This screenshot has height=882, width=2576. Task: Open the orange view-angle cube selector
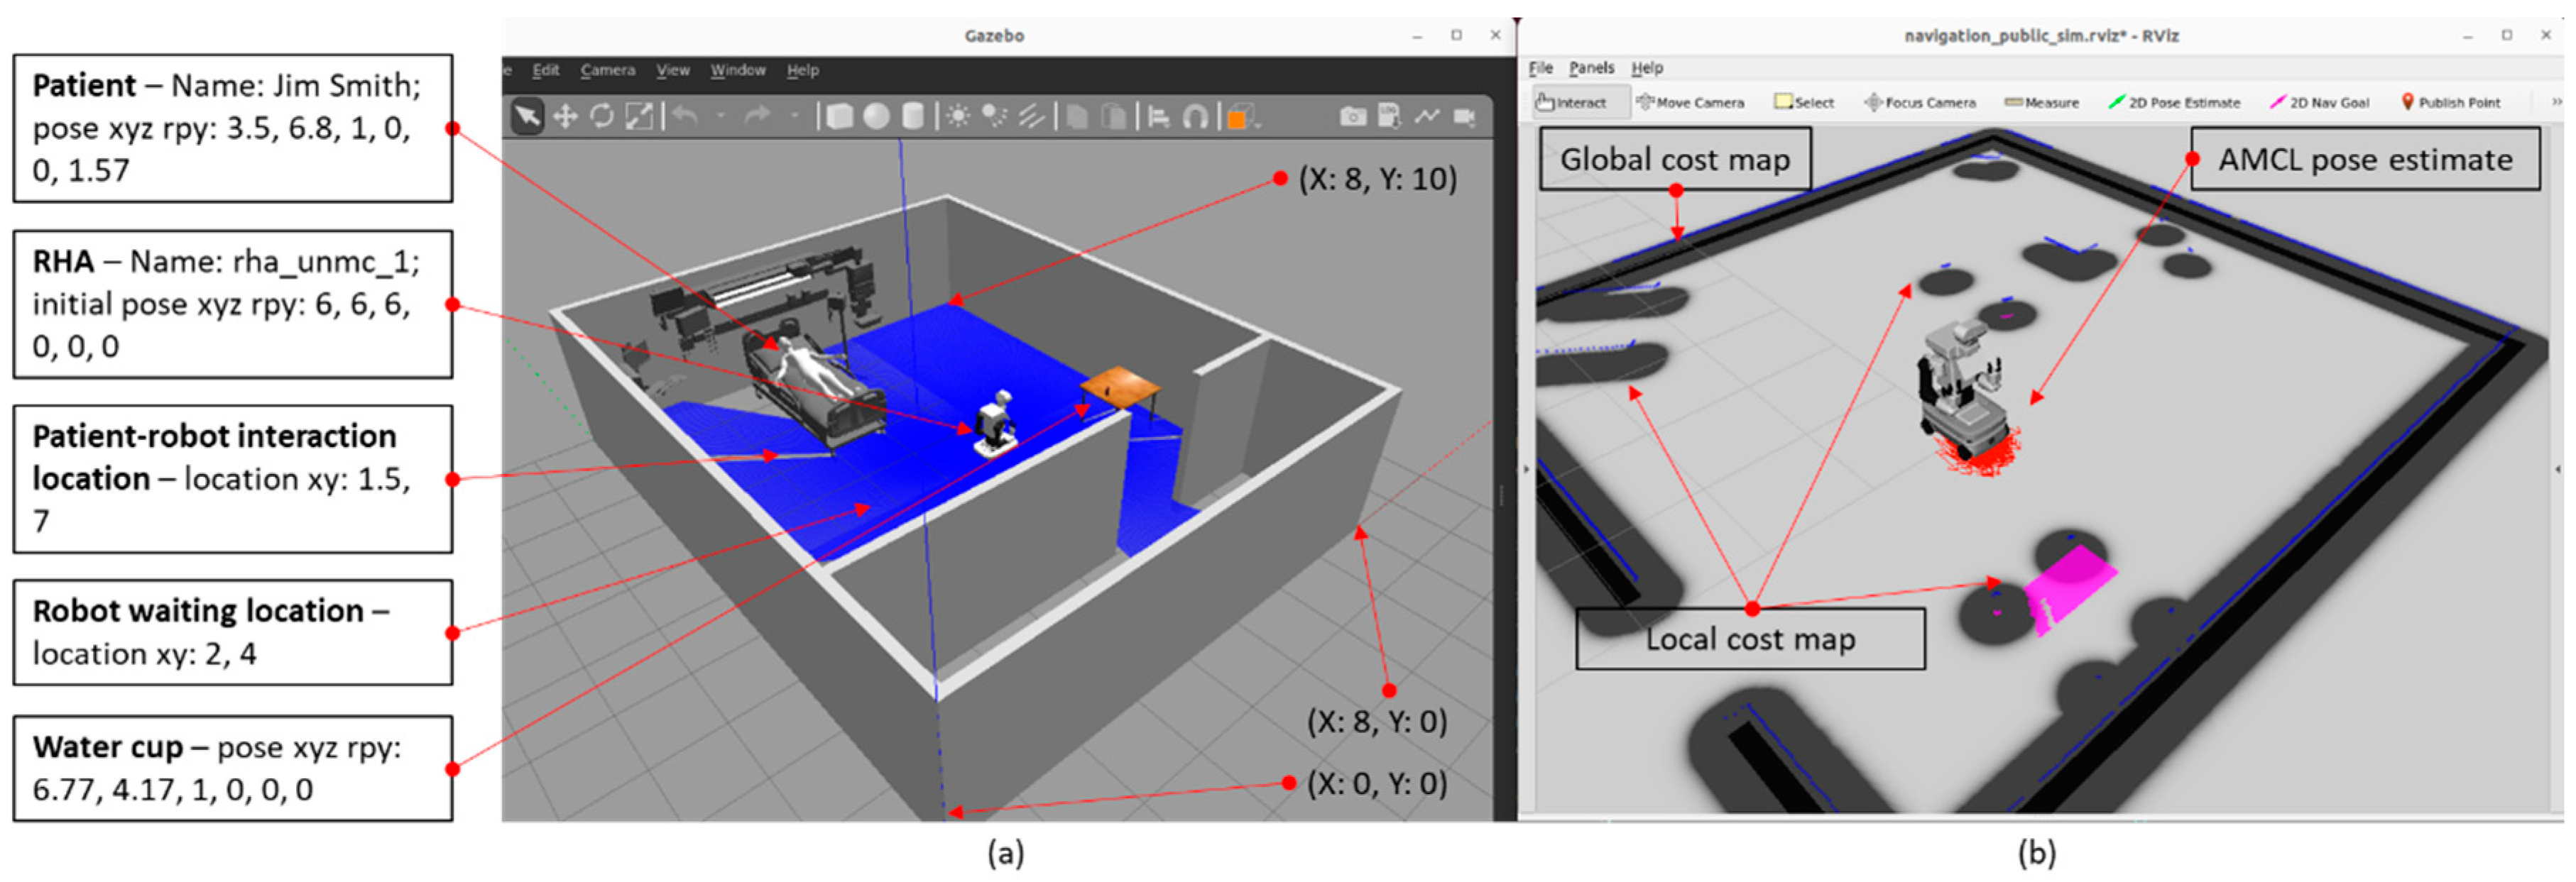point(1240,117)
